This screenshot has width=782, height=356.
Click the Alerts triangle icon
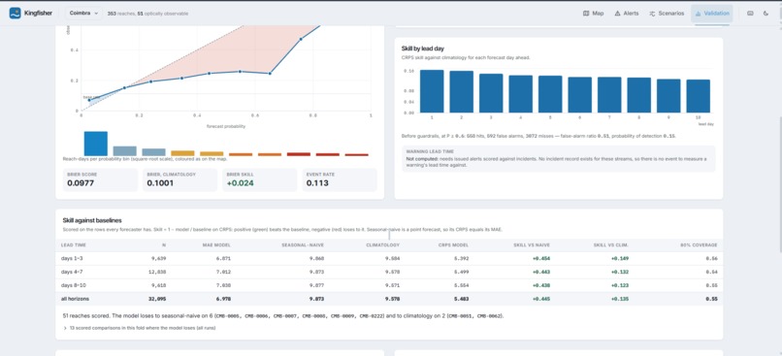(x=617, y=14)
